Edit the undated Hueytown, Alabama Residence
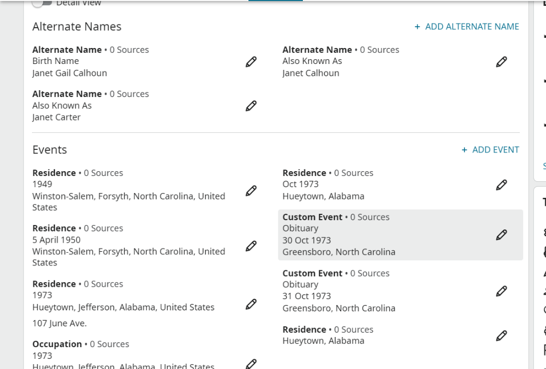 click(x=501, y=335)
